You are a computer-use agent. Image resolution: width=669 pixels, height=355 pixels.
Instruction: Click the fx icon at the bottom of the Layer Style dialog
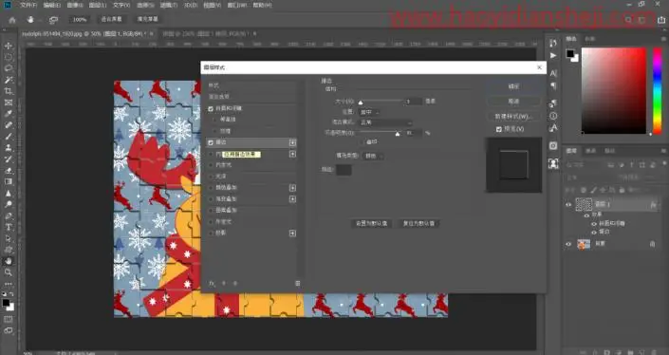click(212, 283)
